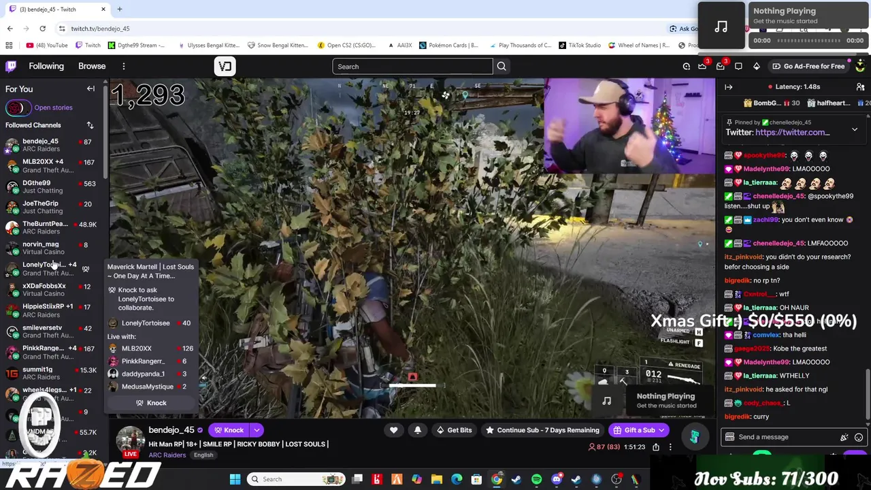
Task: Go back in browser history
Action: click(x=10, y=29)
